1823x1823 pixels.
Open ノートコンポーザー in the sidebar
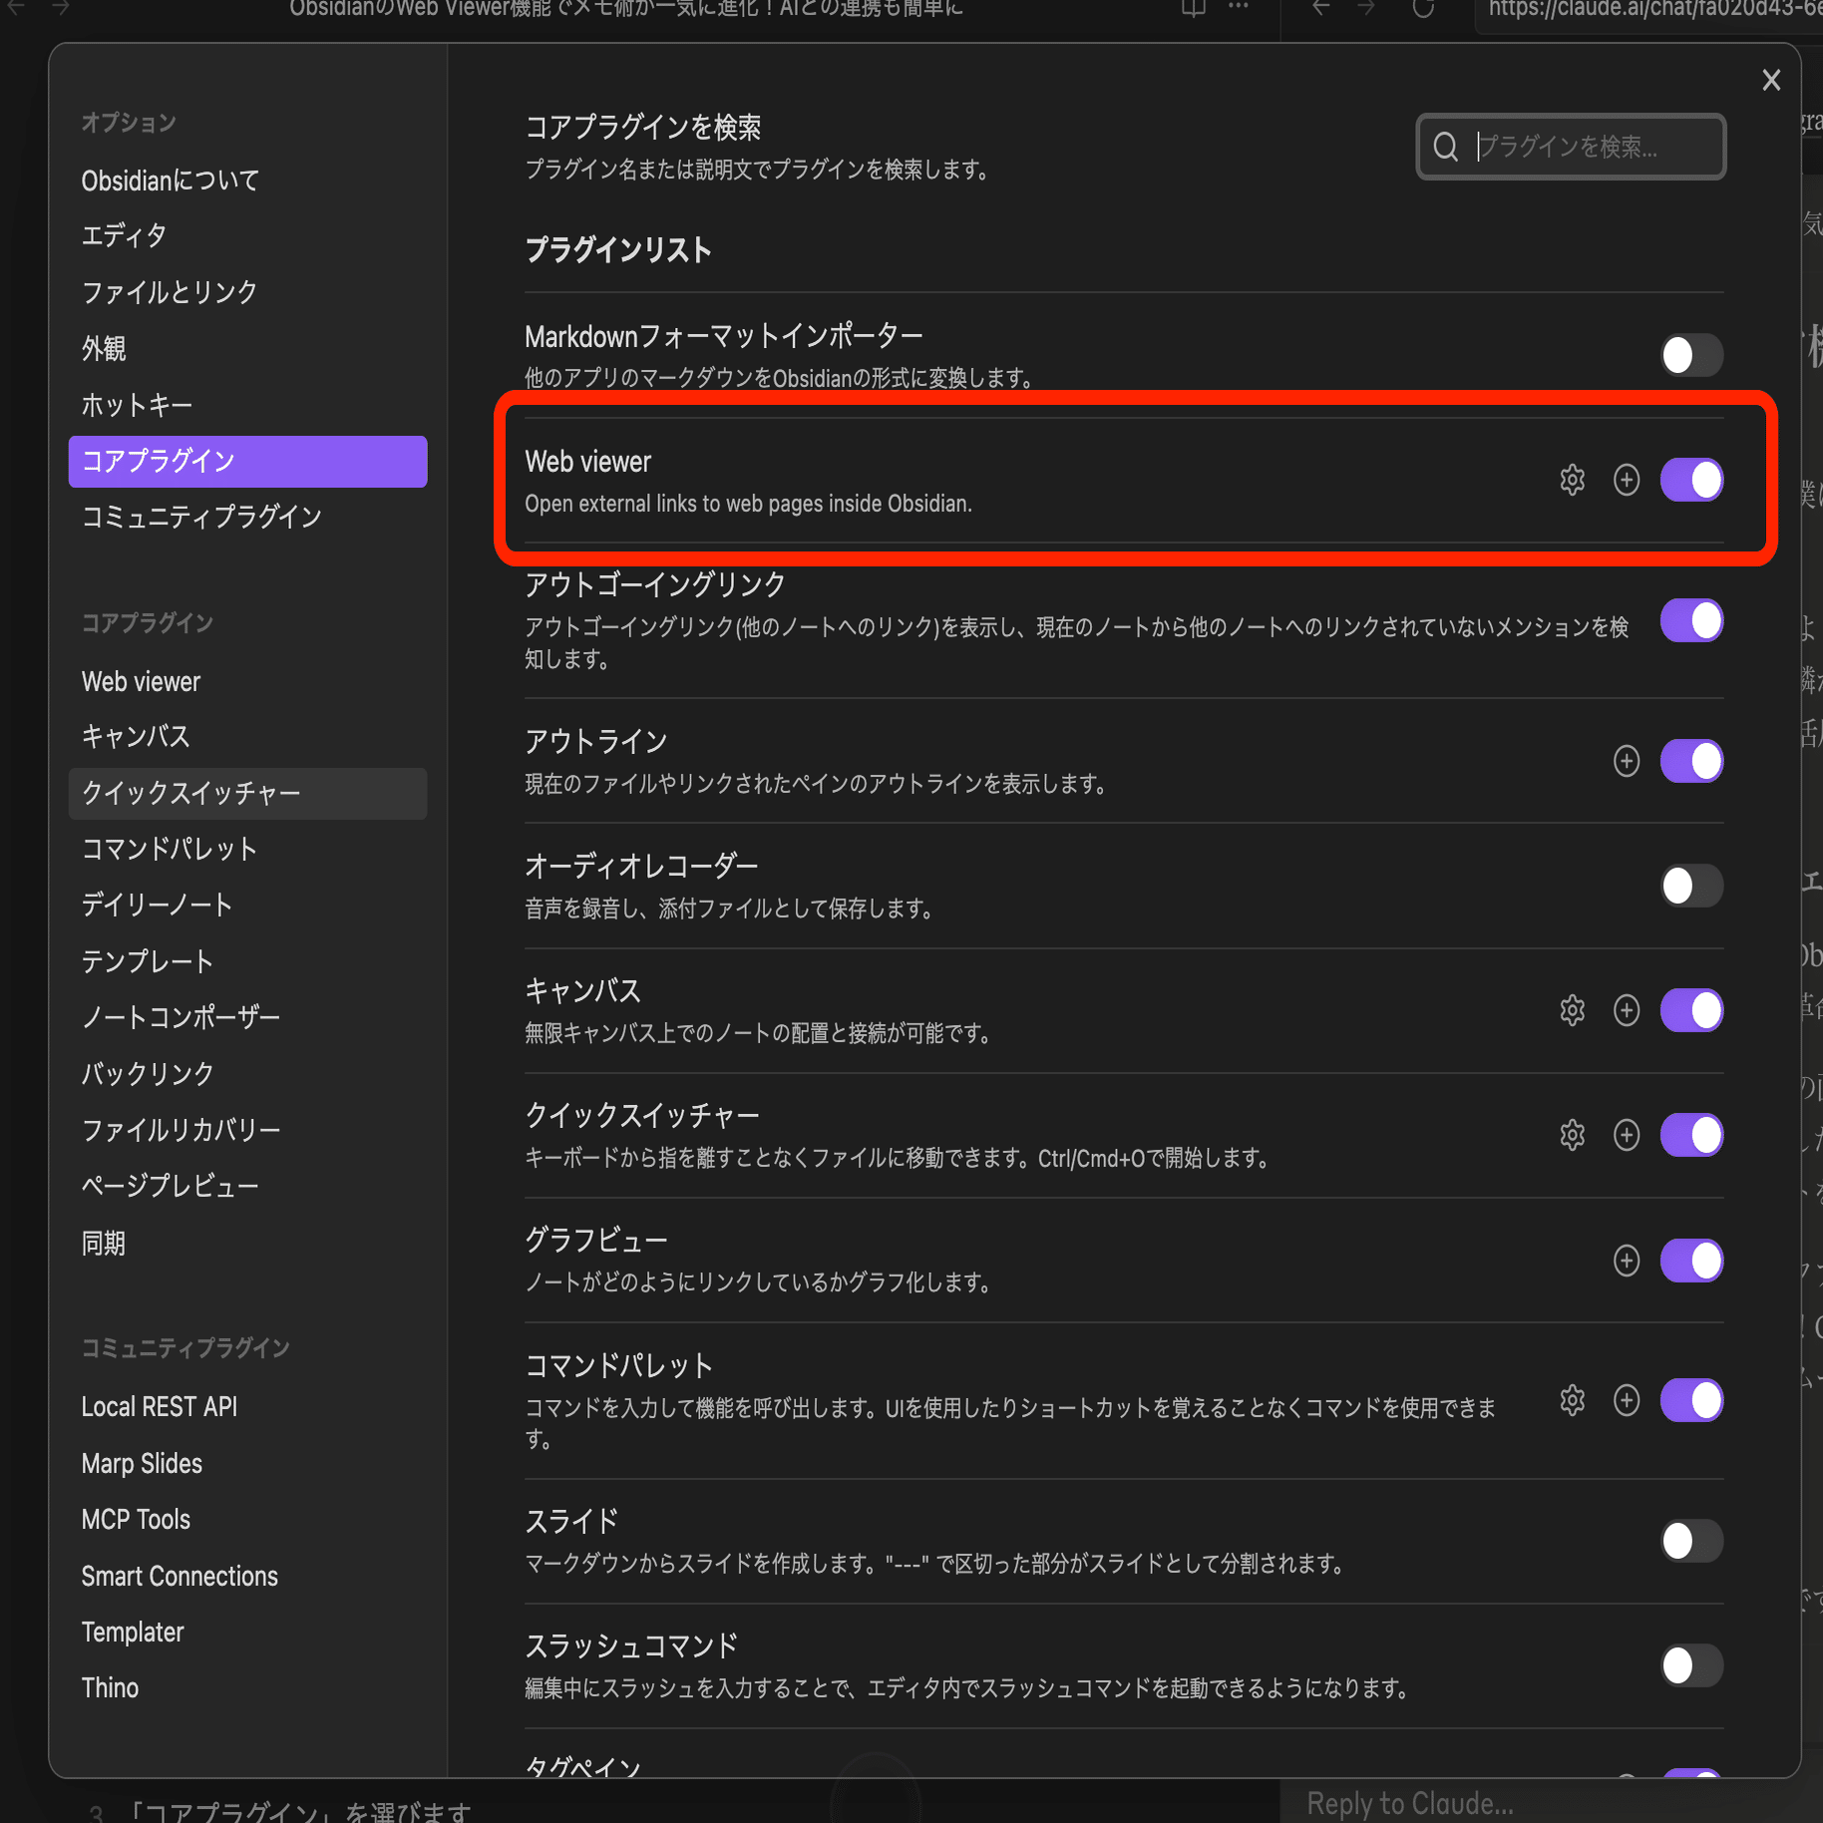[x=247, y=1017]
